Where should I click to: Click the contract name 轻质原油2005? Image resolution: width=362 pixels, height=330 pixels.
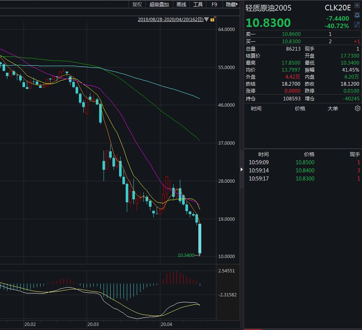(x=268, y=8)
